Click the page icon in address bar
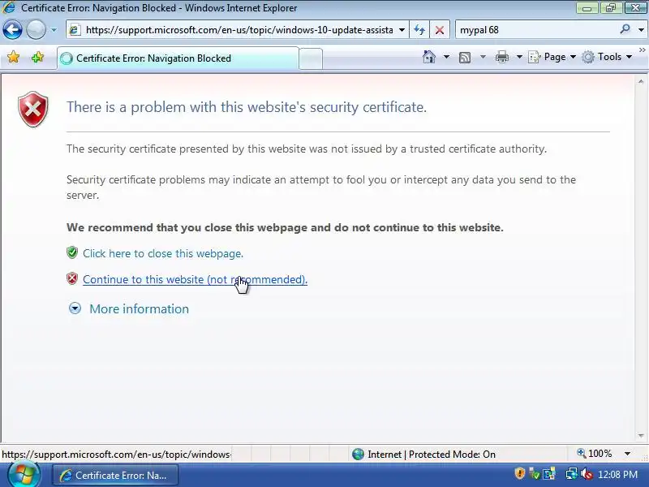The width and height of the screenshot is (649, 487). (x=75, y=30)
